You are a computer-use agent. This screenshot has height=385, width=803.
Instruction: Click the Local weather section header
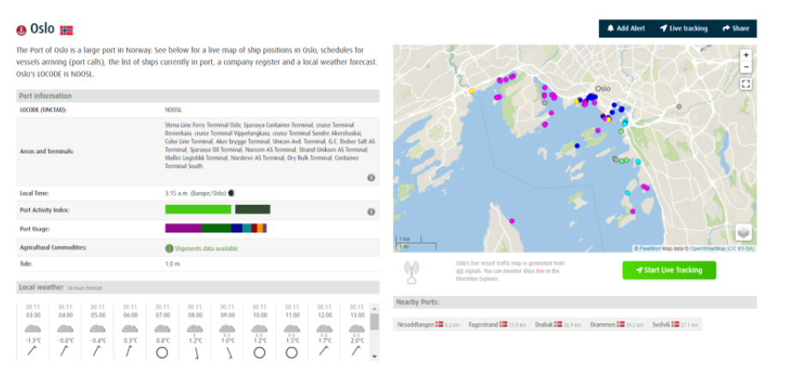pos(197,287)
